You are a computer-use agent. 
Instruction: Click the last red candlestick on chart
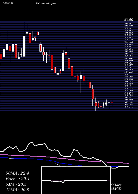112,102
